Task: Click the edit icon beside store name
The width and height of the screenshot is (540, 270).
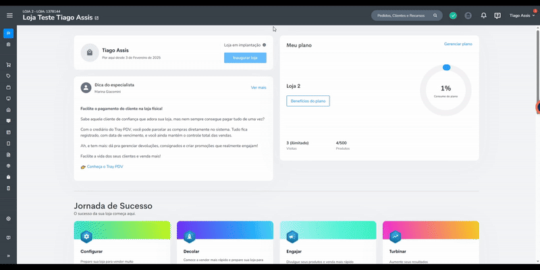Action: pos(97,18)
